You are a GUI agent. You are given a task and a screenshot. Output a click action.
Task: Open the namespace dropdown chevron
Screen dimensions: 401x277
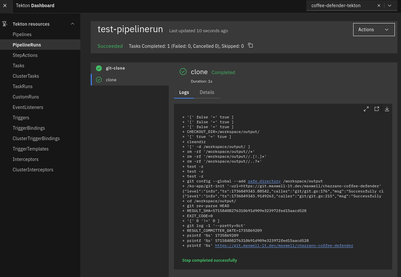coord(390,6)
